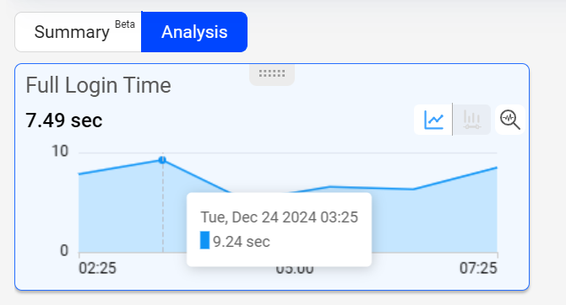The height and width of the screenshot is (305, 566).
Task: Click the 10 y-axis label
Action: coord(60,152)
